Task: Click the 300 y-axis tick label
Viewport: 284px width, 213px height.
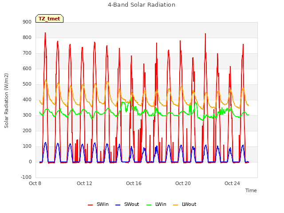Action: click(27, 115)
